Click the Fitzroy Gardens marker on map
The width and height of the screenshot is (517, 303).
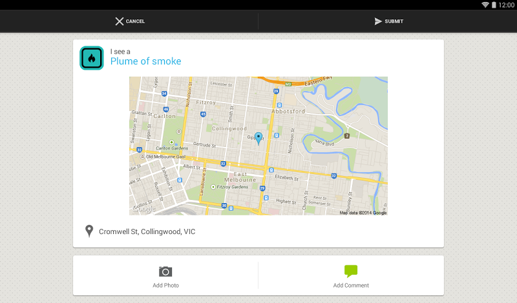tap(213, 187)
